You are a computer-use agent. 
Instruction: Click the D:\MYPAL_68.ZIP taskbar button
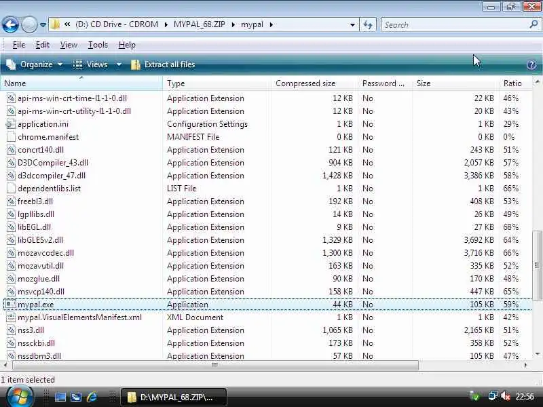[x=174, y=397]
